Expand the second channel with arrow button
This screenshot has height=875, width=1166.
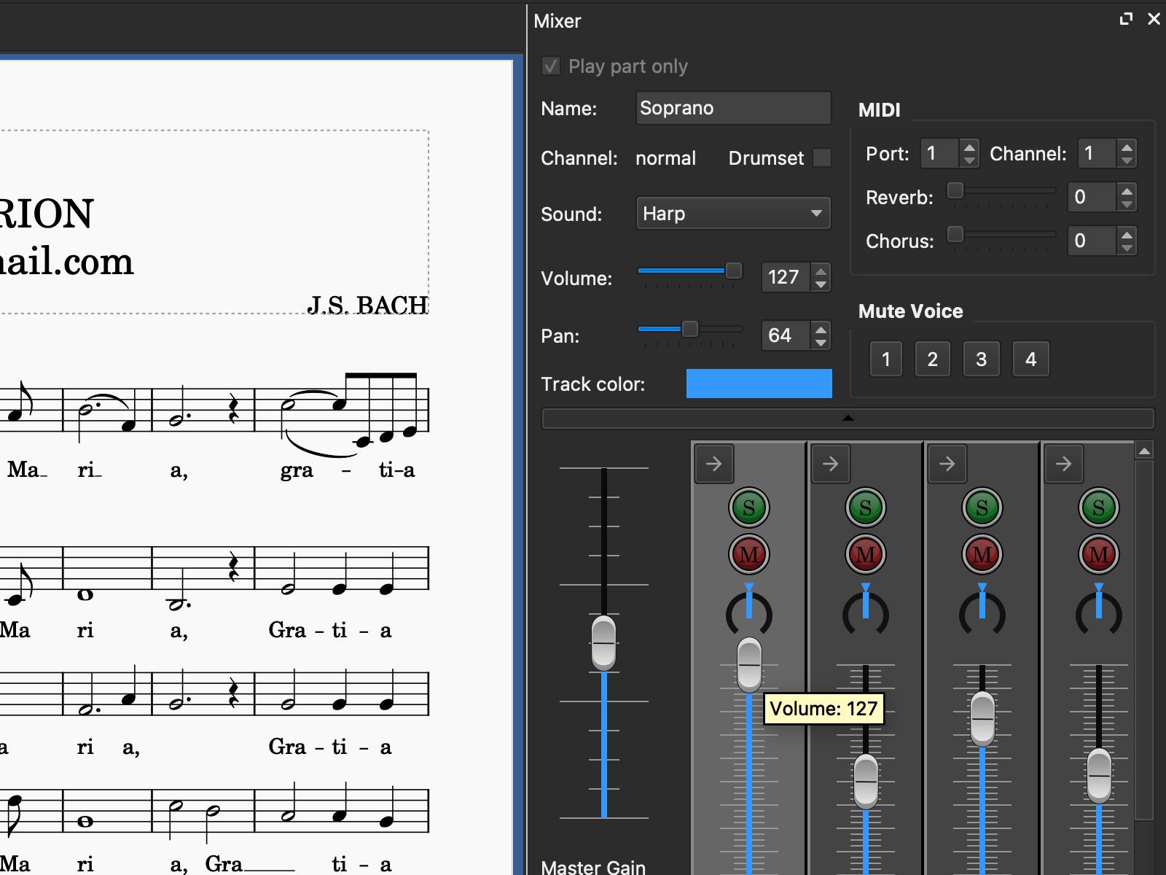click(x=831, y=464)
